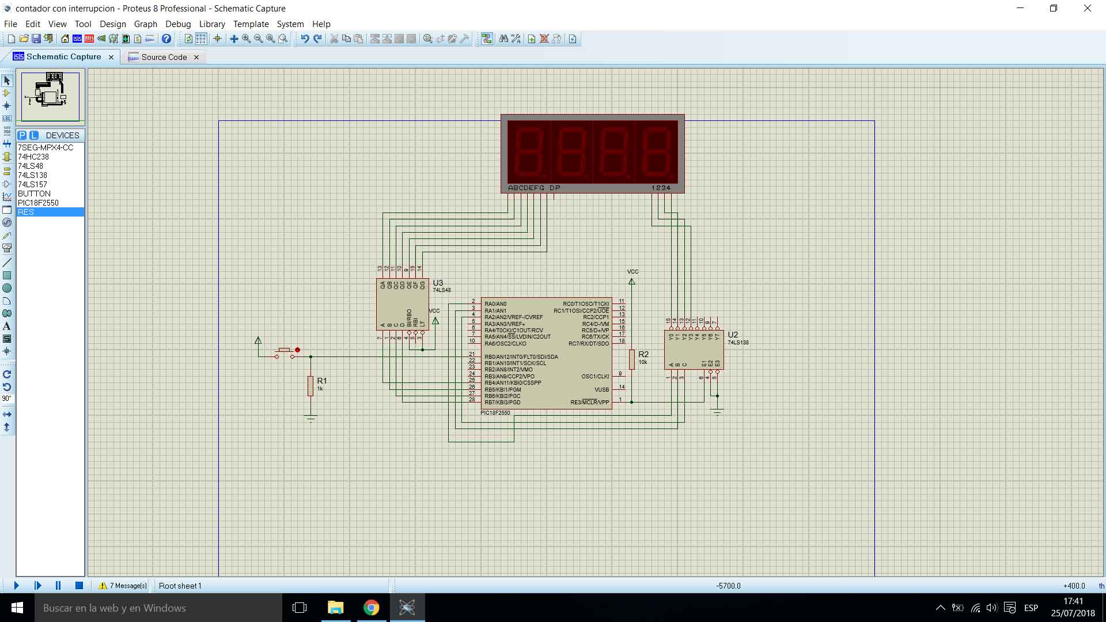This screenshot has height=622, width=1106.
Task: Open the 7 Message(s) log
Action: tap(123, 586)
